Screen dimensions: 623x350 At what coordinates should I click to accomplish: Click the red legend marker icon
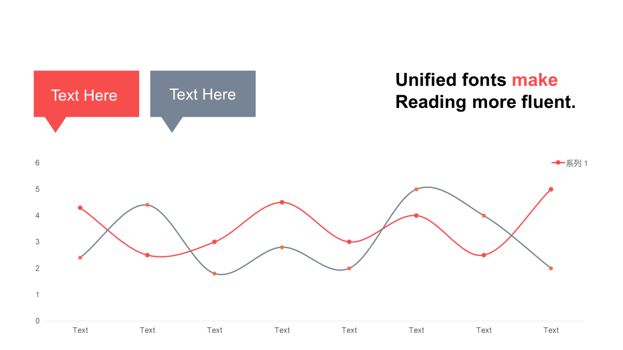(x=558, y=163)
